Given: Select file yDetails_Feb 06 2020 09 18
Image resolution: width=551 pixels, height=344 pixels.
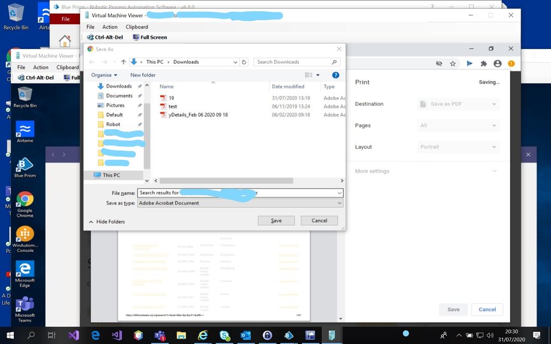Looking at the screenshot, I should (x=198, y=115).
